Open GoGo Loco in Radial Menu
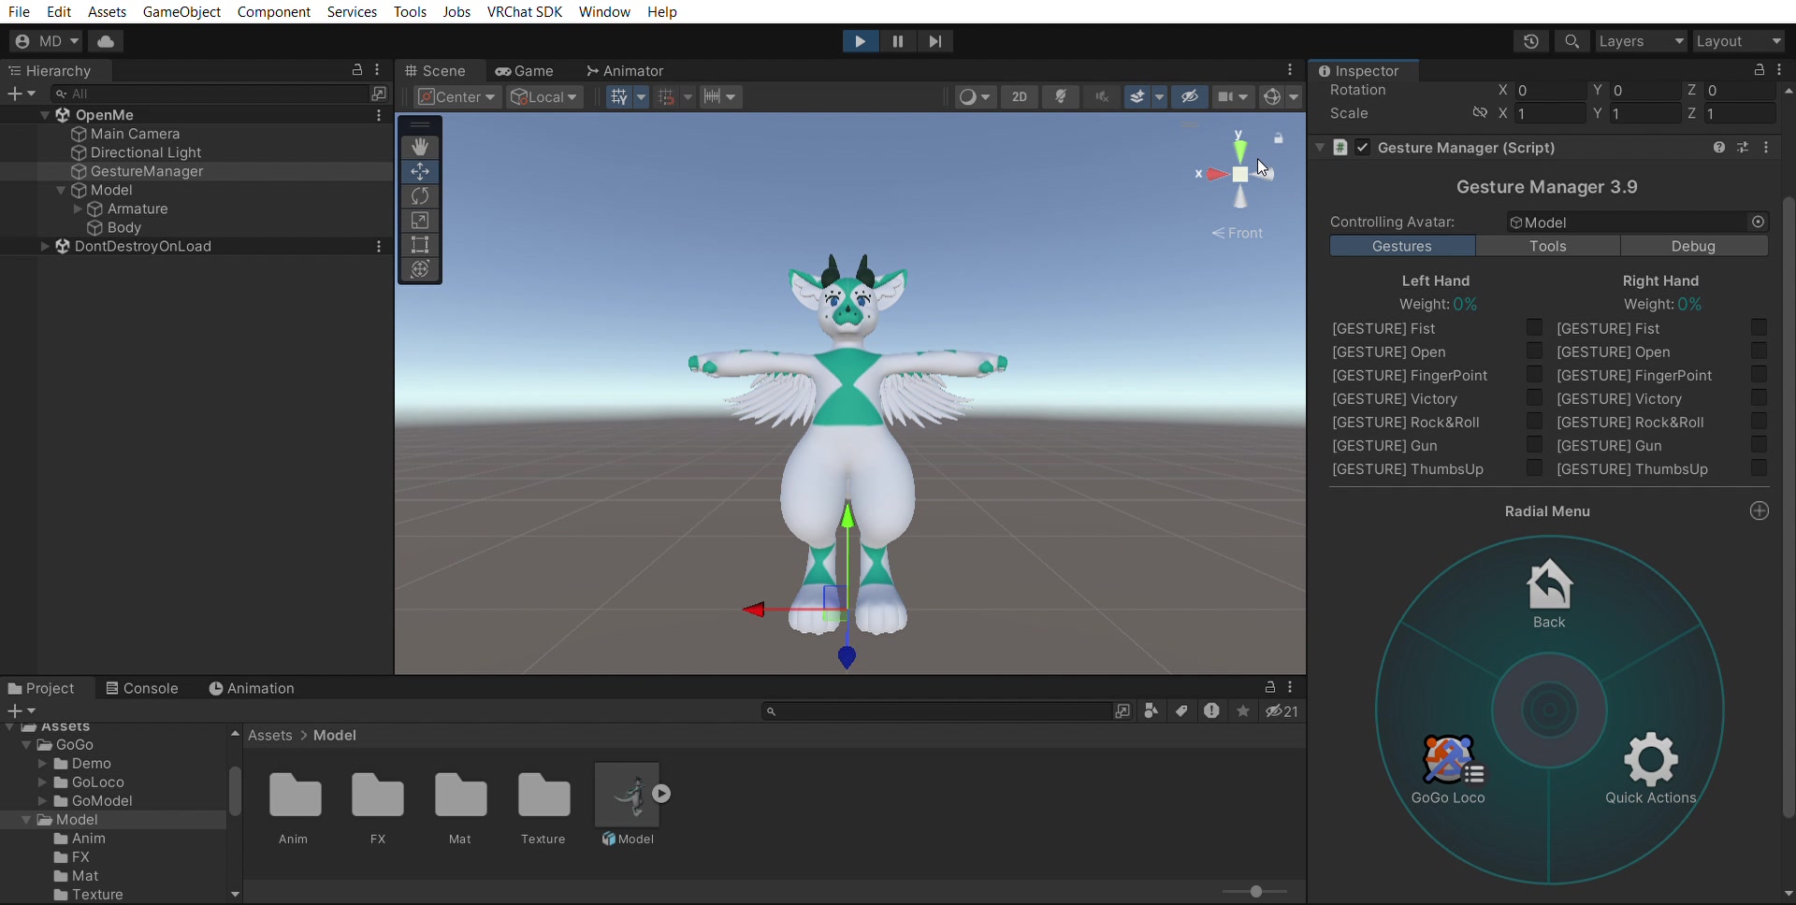Image resolution: width=1796 pixels, height=905 pixels. tap(1448, 769)
